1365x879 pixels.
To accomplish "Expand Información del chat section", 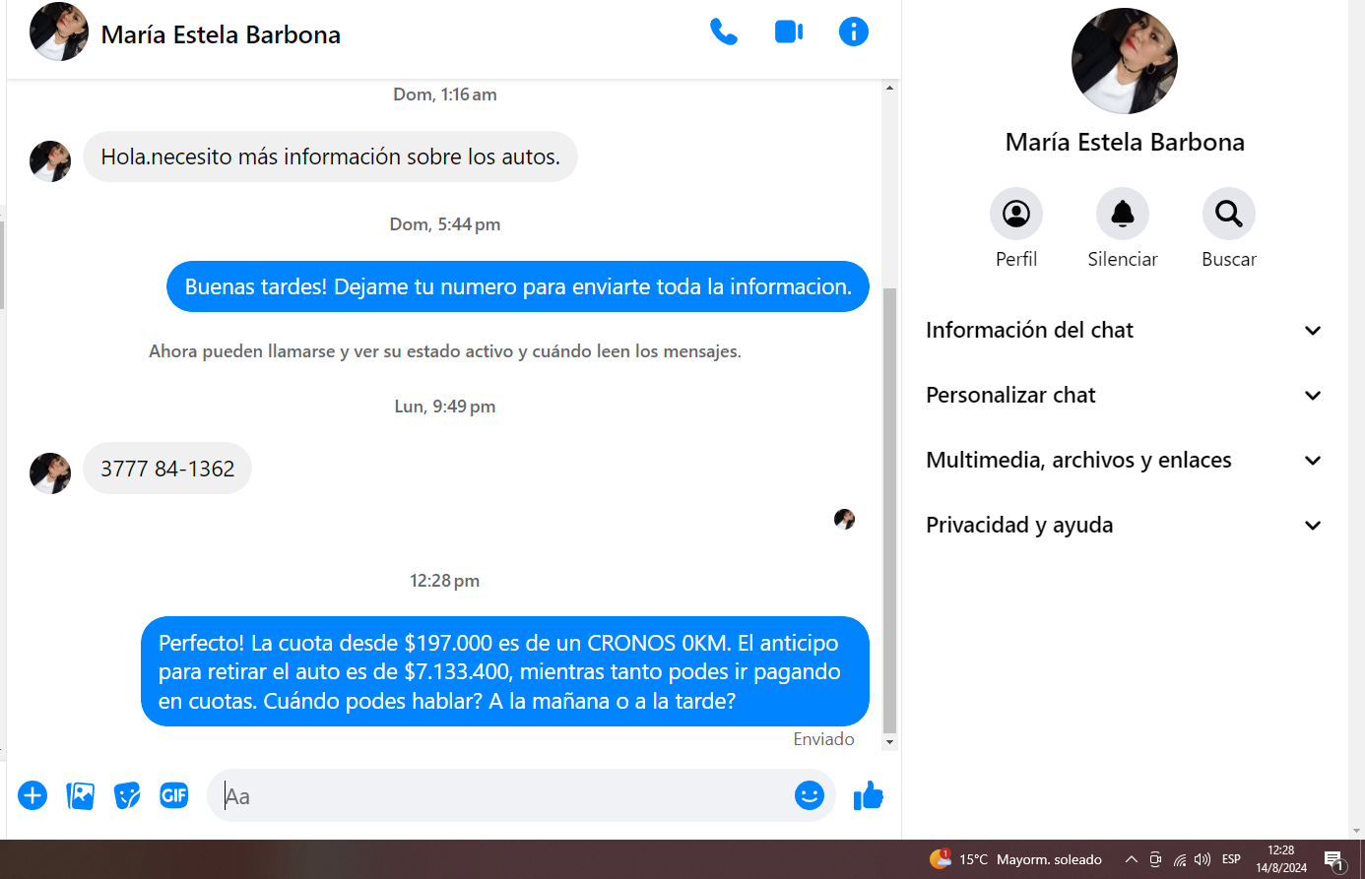I will tap(1123, 331).
